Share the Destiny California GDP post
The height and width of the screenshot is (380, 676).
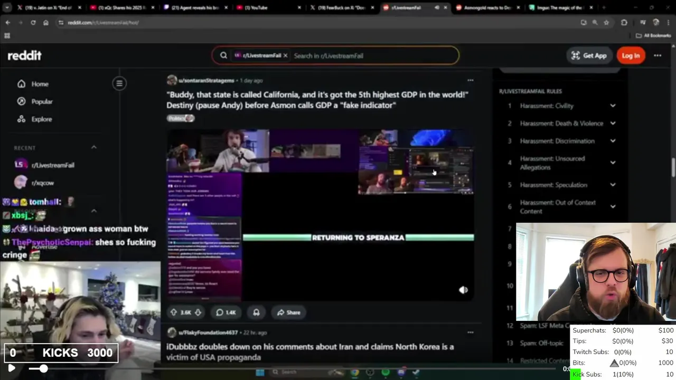pos(289,312)
